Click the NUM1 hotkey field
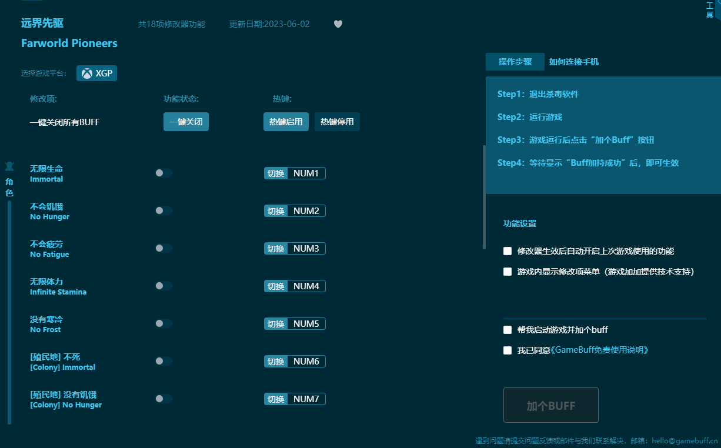 (306, 173)
